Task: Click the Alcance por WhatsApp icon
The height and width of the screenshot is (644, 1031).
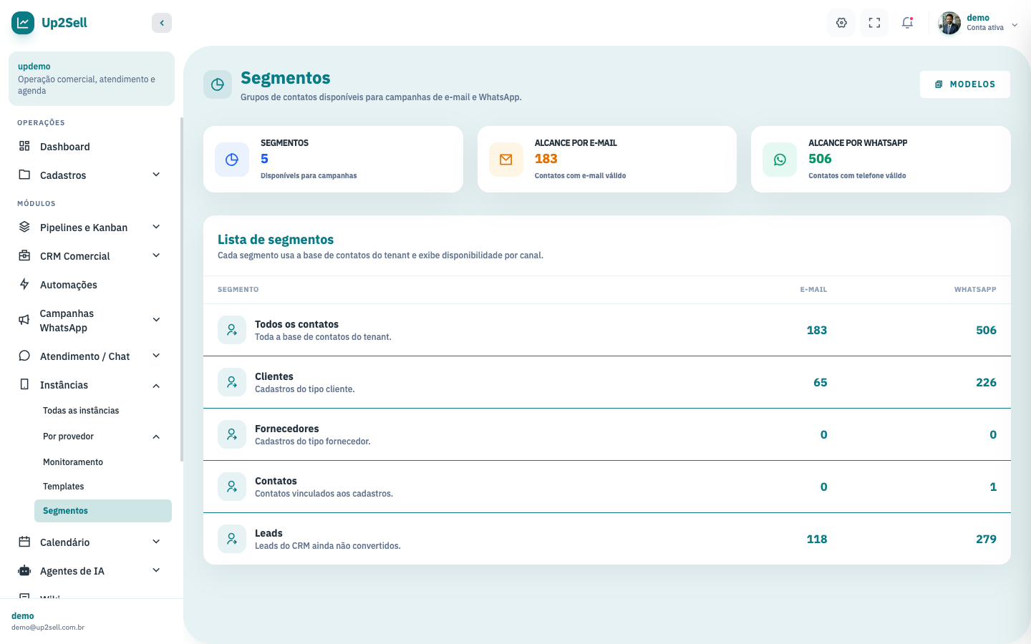Action: pos(780,160)
